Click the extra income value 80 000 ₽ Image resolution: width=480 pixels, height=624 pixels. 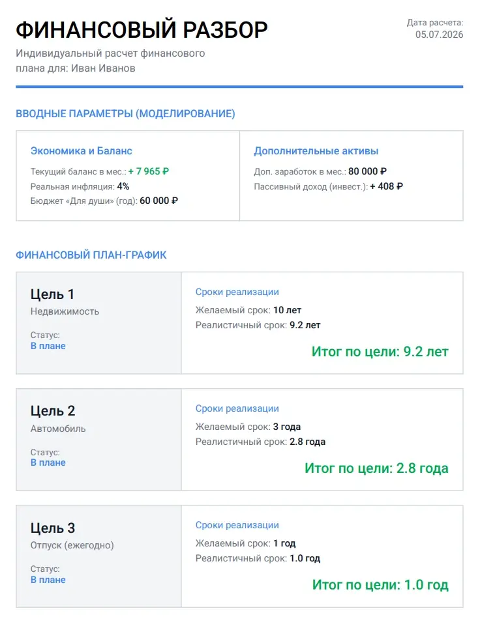(367, 171)
